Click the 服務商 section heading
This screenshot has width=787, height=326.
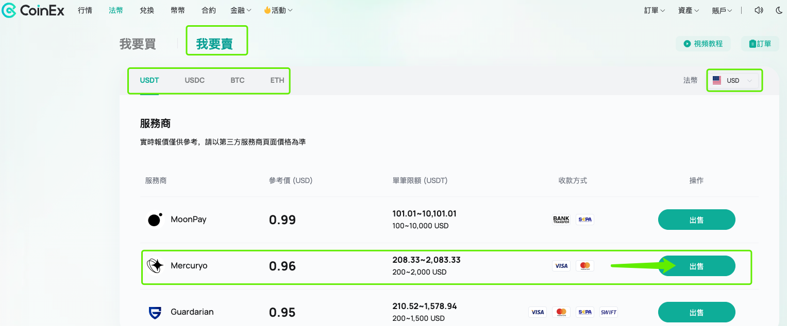click(155, 123)
